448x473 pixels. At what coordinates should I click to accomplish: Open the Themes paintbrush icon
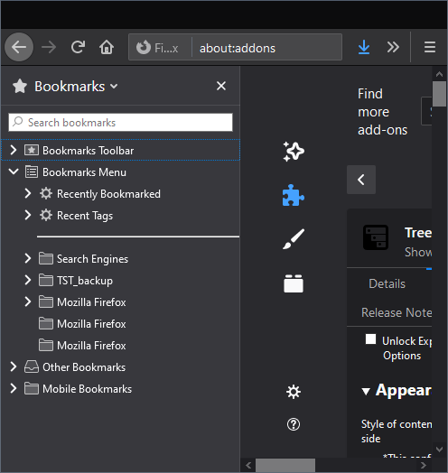pos(294,239)
